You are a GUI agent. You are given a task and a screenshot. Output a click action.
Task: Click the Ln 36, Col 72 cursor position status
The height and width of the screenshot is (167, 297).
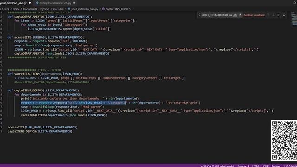point(217,166)
